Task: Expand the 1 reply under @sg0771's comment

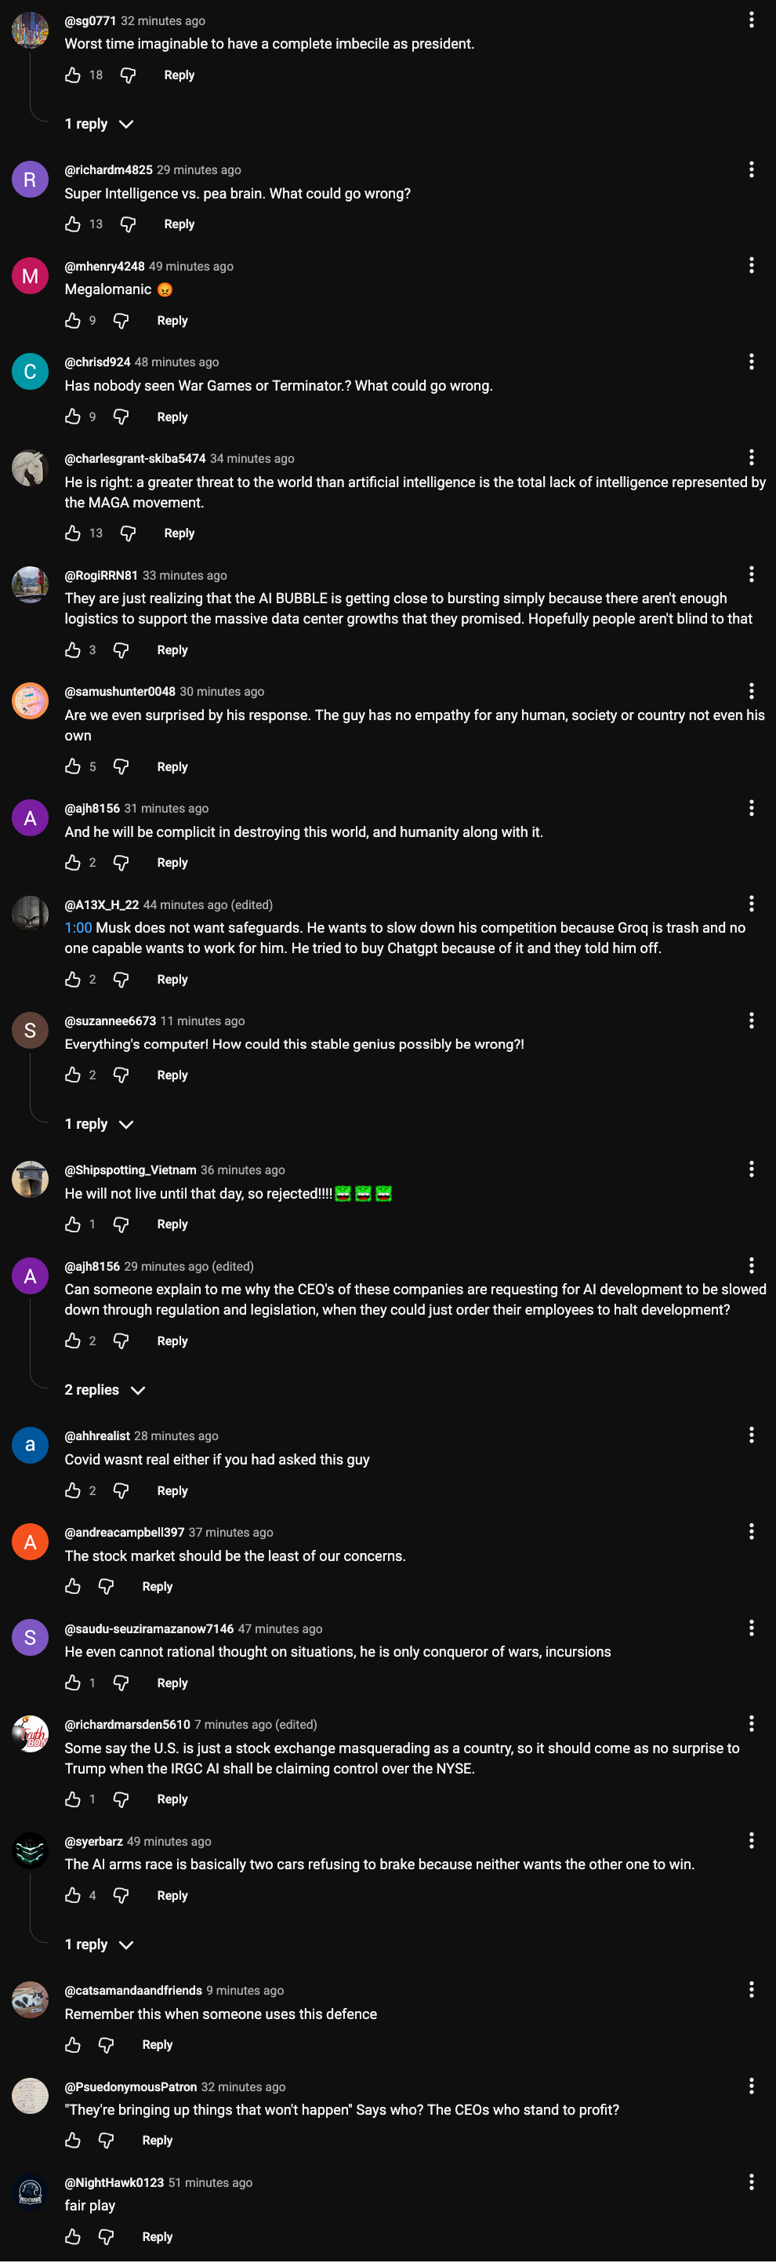Action: [x=100, y=125]
